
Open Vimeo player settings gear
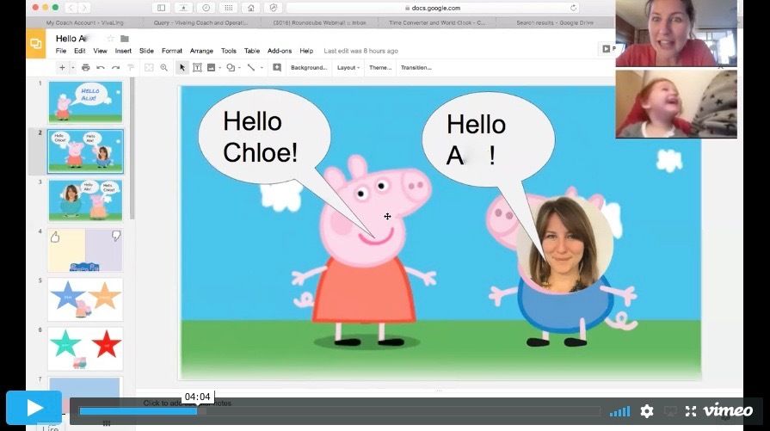647,411
